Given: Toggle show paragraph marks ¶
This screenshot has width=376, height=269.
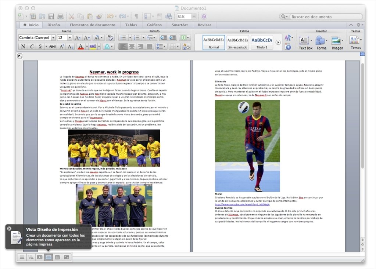Looking at the screenshot, I should (136, 16).
